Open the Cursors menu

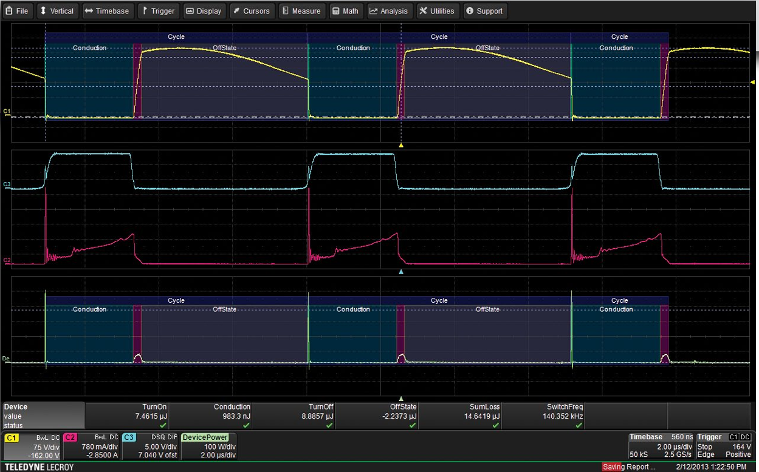click(x=252, y=11)
